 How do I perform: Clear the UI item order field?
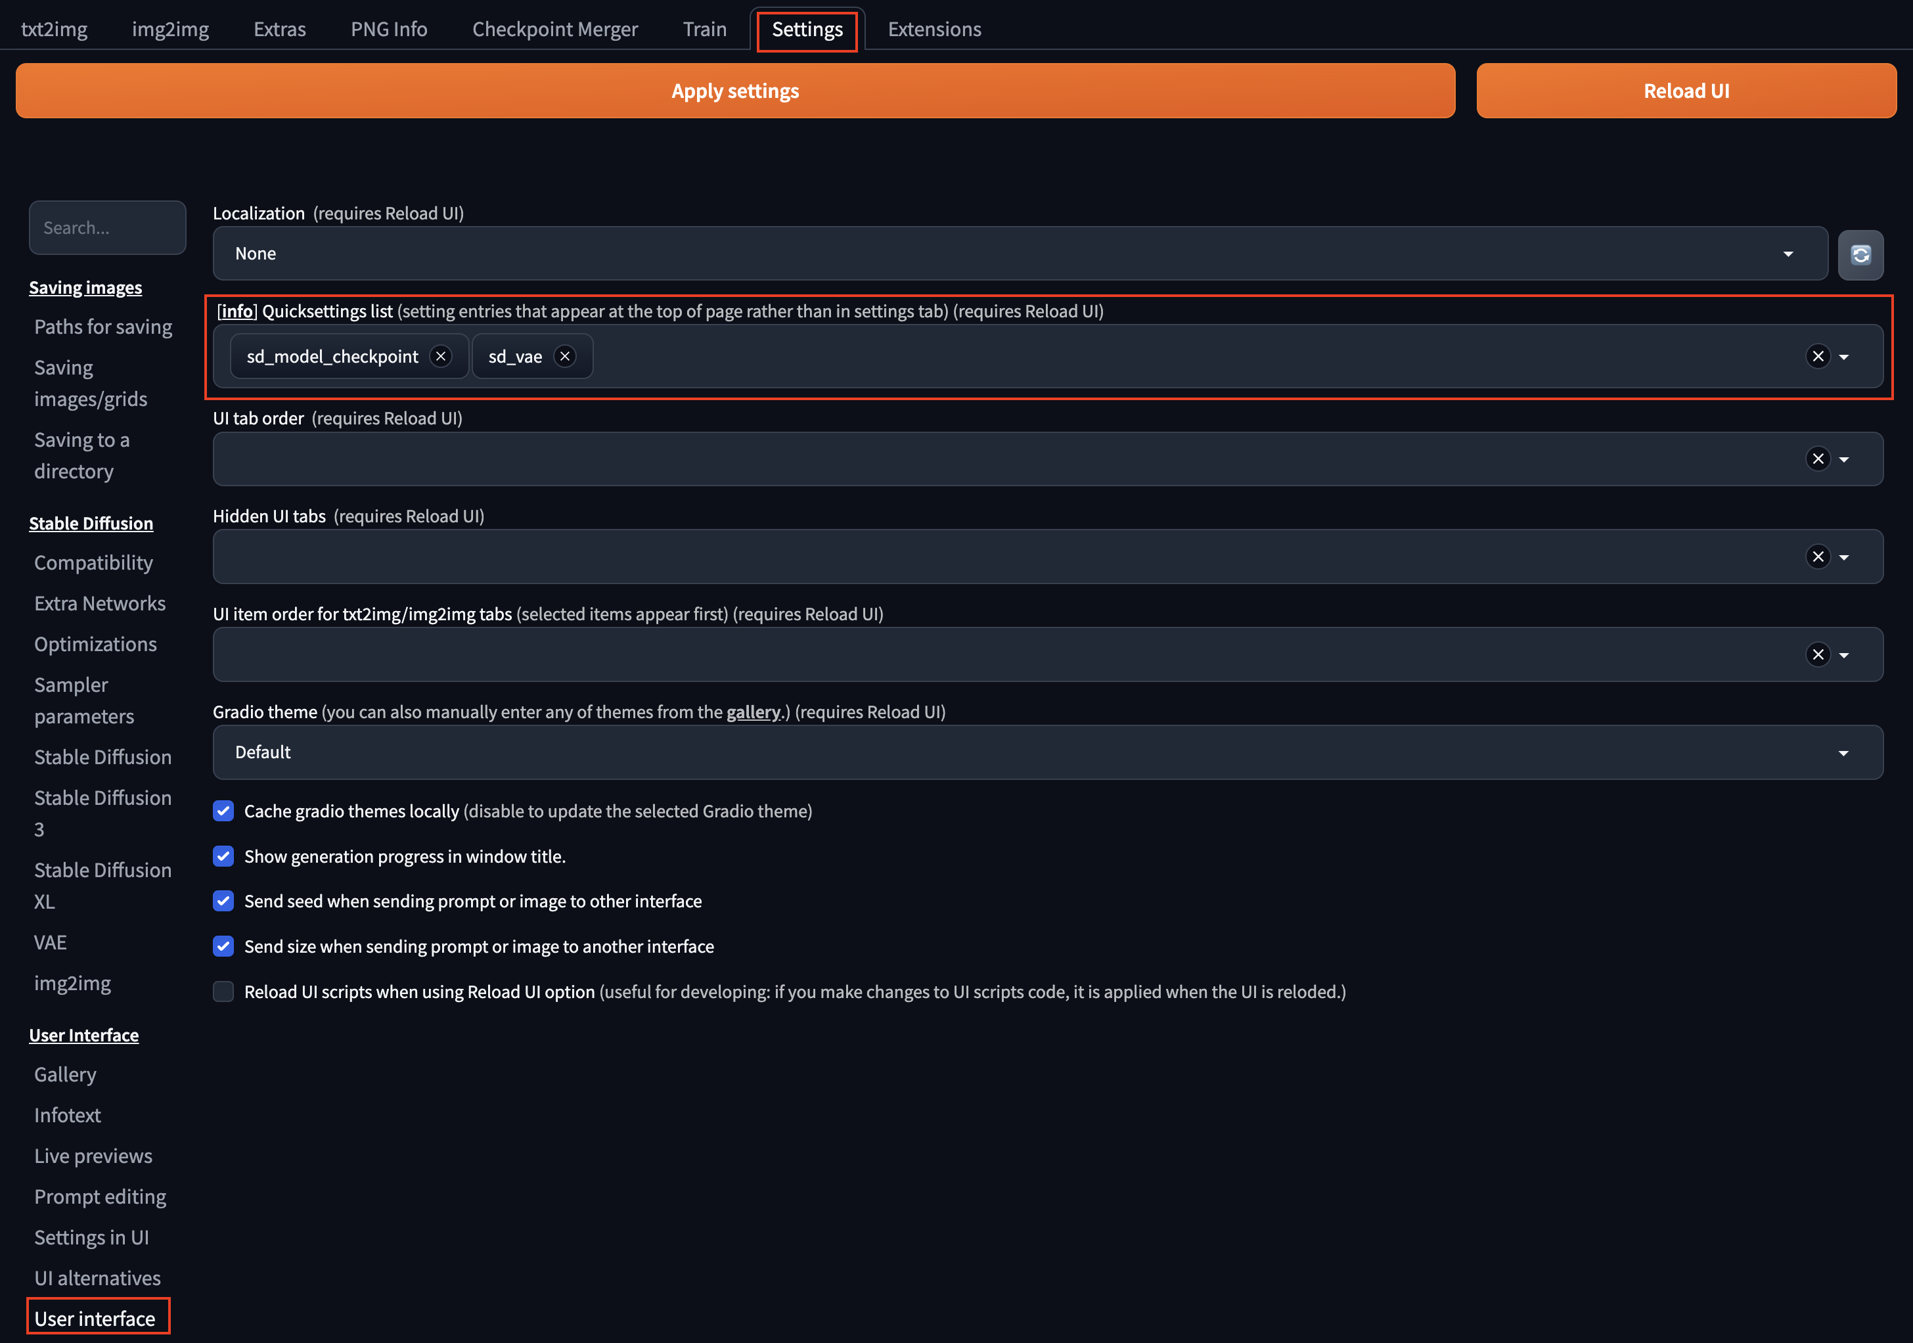point(1817,655)
